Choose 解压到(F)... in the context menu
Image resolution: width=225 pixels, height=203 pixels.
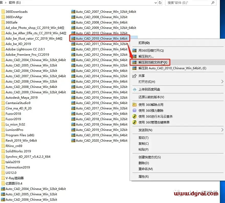point(146,57)
